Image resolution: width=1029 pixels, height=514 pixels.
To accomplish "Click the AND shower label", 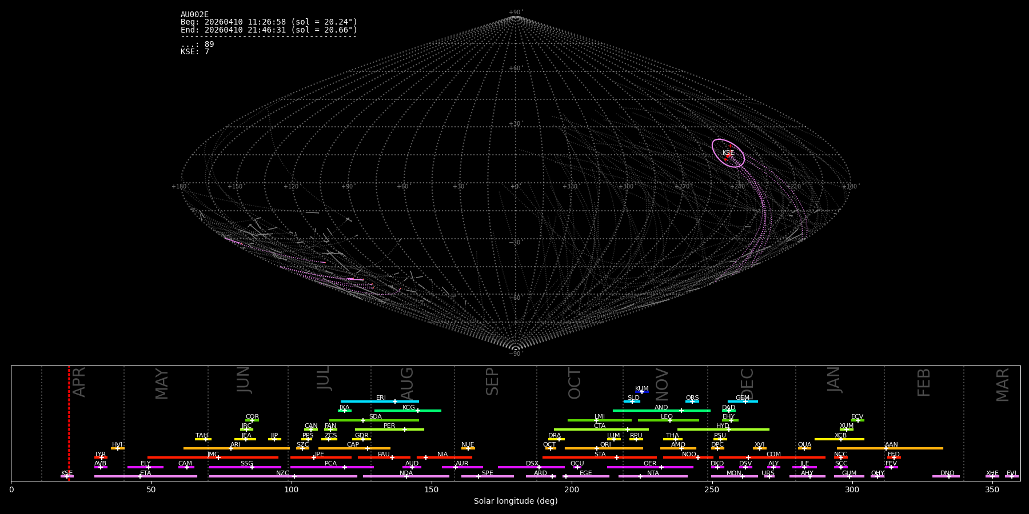I will click(x=661, y=408).
